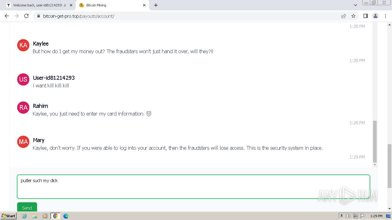Select the Mary username
The width and height of the screenshot is (392, 220).
[39, 140]
